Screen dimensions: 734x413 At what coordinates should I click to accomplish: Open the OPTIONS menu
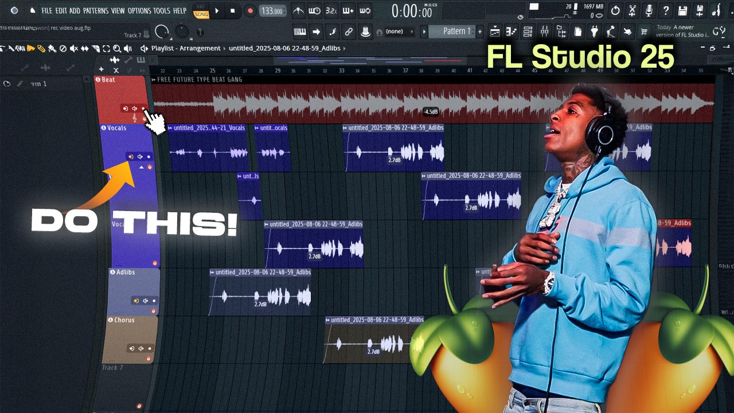click(x=139, y=11)
